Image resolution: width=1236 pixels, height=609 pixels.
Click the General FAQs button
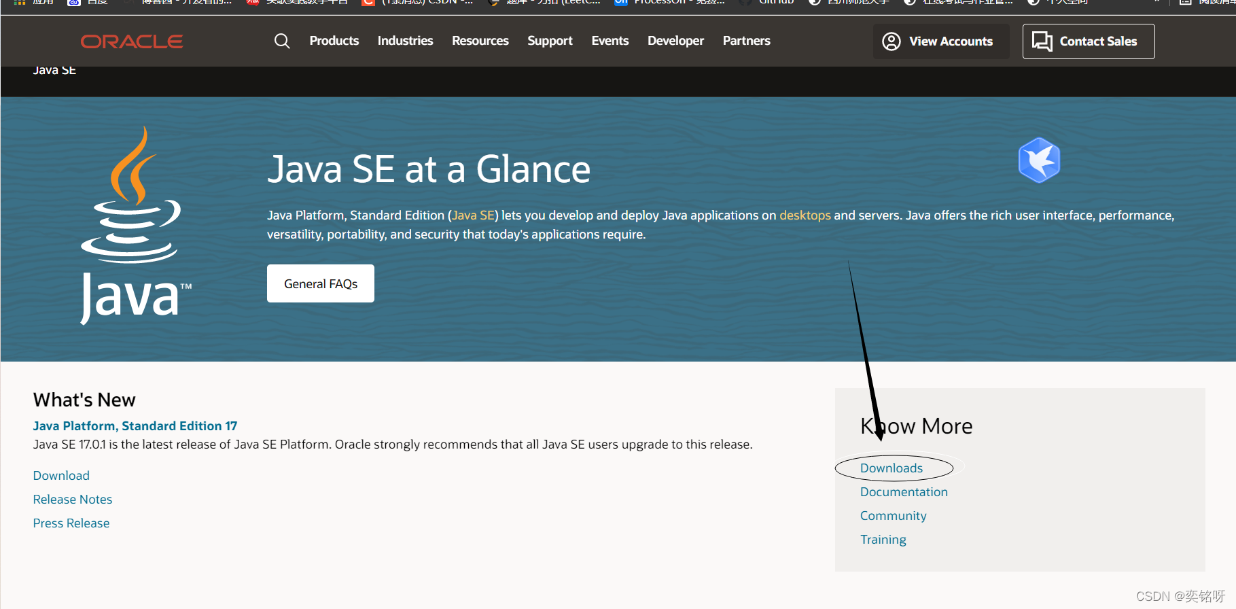[x=321, y=283]
